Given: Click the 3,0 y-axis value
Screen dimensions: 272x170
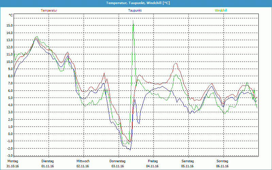Looking at the screenshot, I should click(10, 112).
